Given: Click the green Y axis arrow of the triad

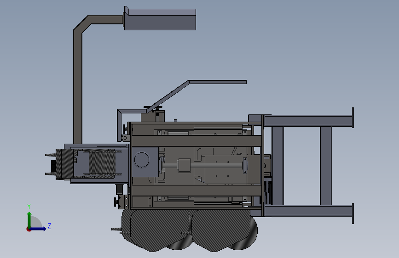Looking at the screenshot, I should (x=29, y=219).
